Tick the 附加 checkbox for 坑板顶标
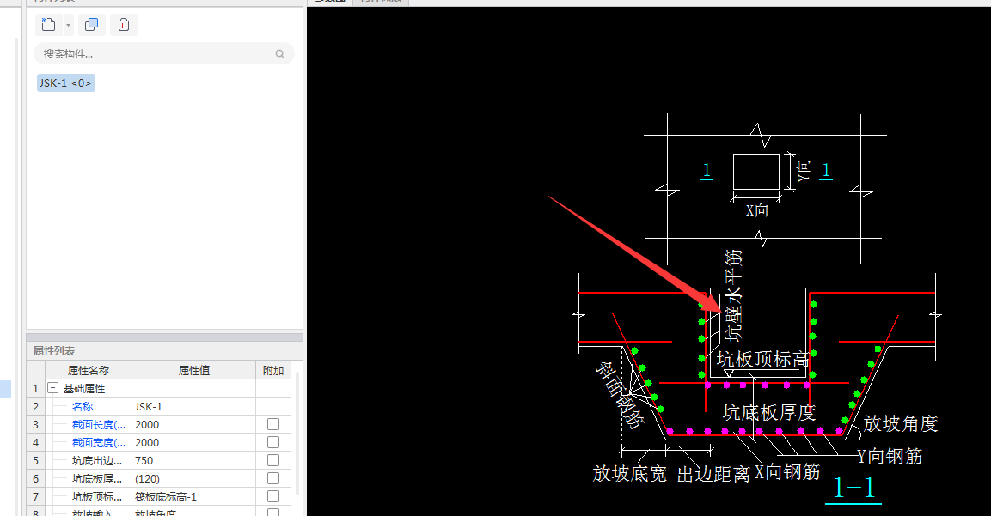 [273, 496]
